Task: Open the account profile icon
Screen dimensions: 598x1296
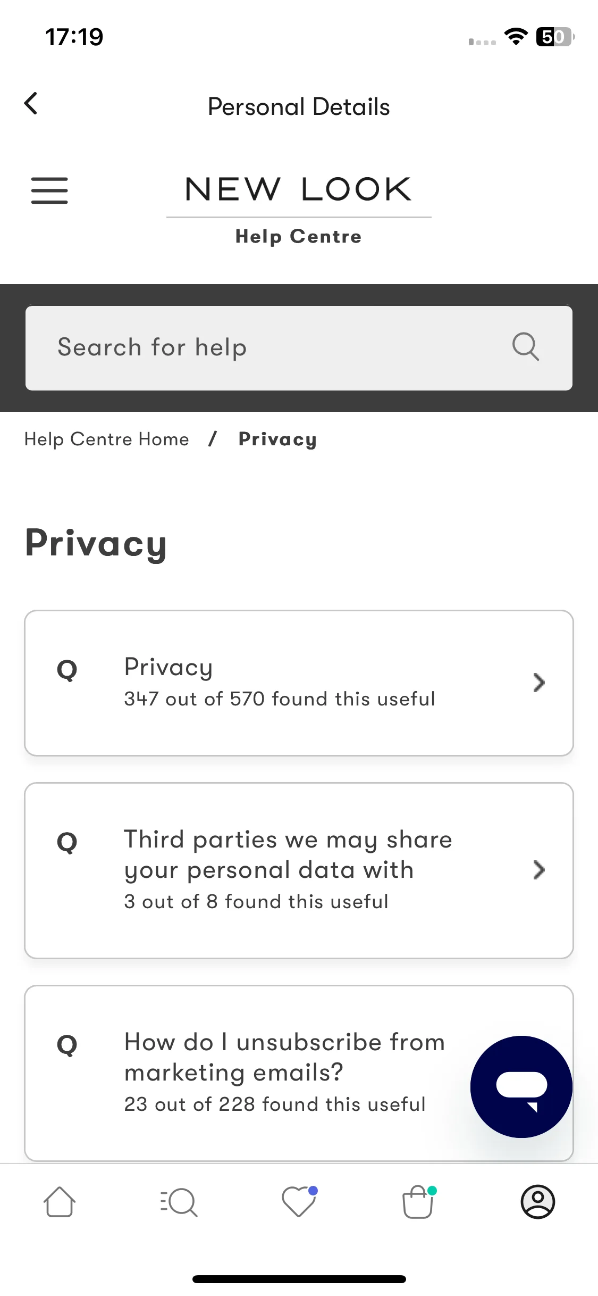Action: (537, 1202)
